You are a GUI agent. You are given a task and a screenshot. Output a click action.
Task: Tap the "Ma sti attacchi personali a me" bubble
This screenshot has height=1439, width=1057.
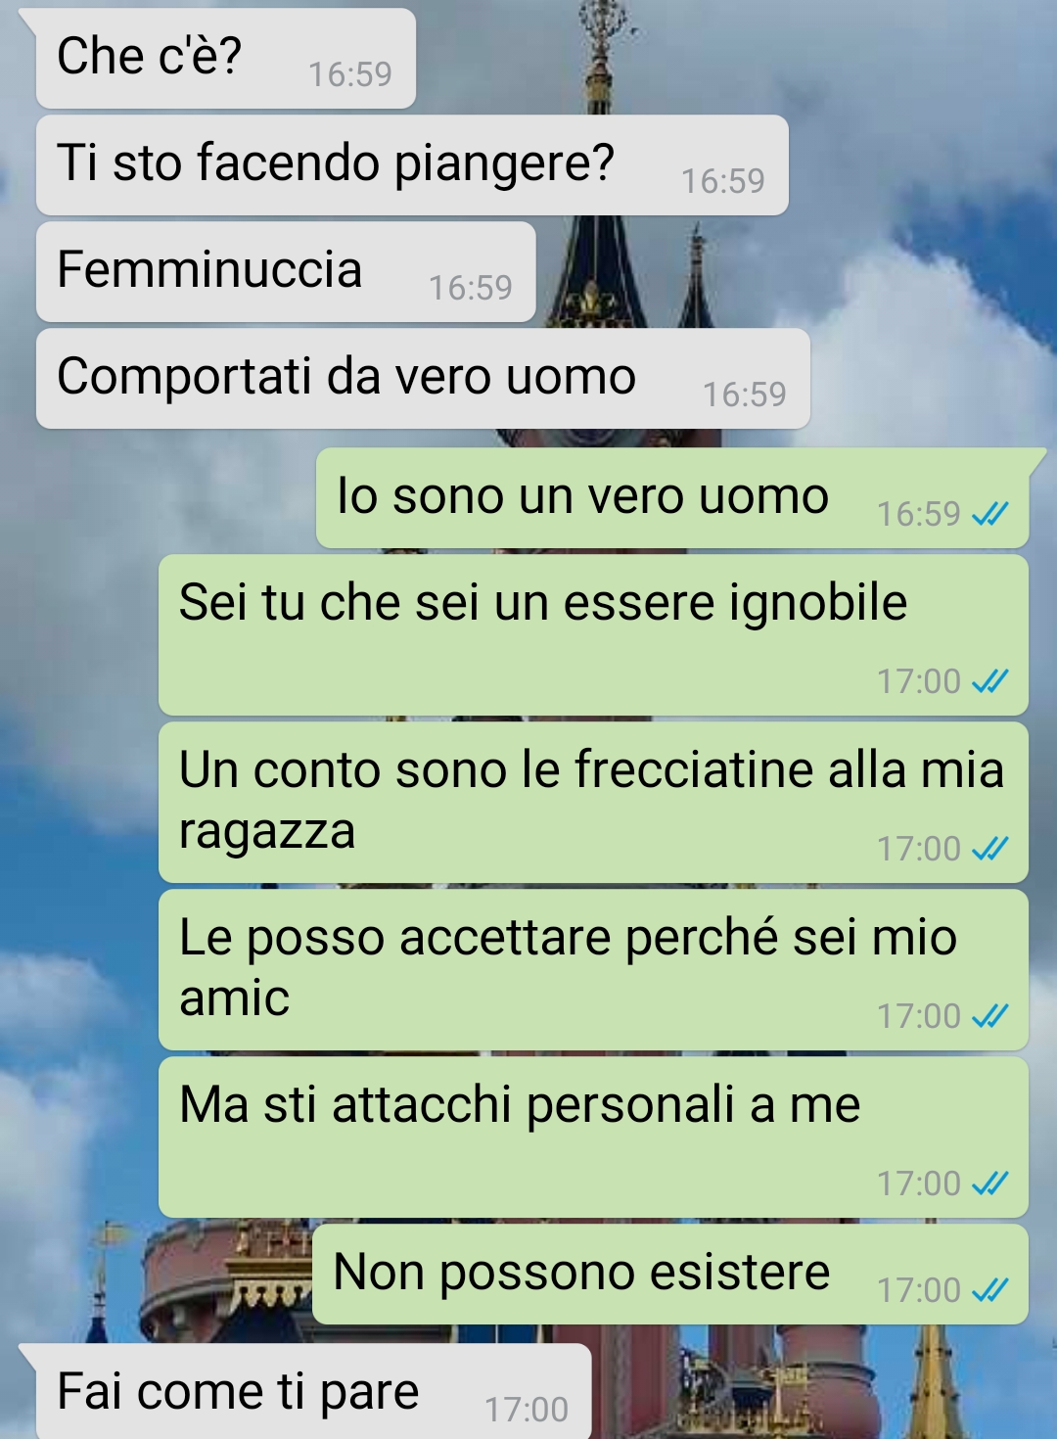coord(593,1137)
